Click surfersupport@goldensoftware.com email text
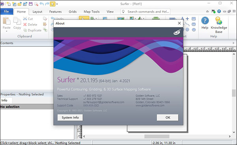The width and height of the screenshot is (237, 145). coord(103,102)
